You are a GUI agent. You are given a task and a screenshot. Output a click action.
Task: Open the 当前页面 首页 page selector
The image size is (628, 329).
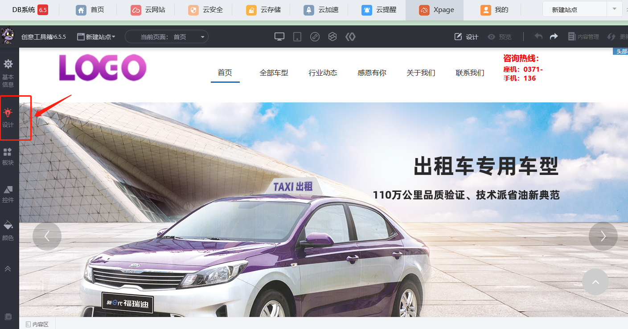point(167,37)
